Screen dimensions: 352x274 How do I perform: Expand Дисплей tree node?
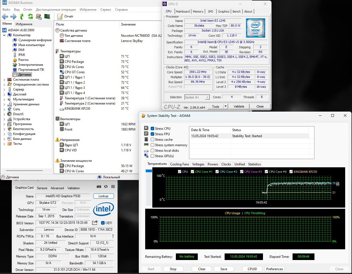click(4, 94)
